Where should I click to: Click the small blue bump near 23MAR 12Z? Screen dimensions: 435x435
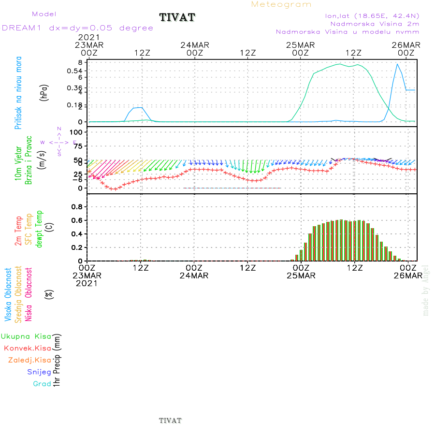point(138,108)
